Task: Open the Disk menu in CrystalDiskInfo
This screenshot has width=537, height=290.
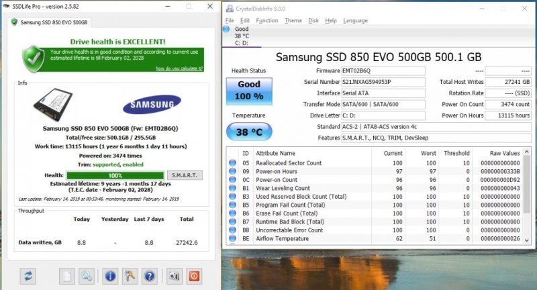Action: [x=313, y=21]
